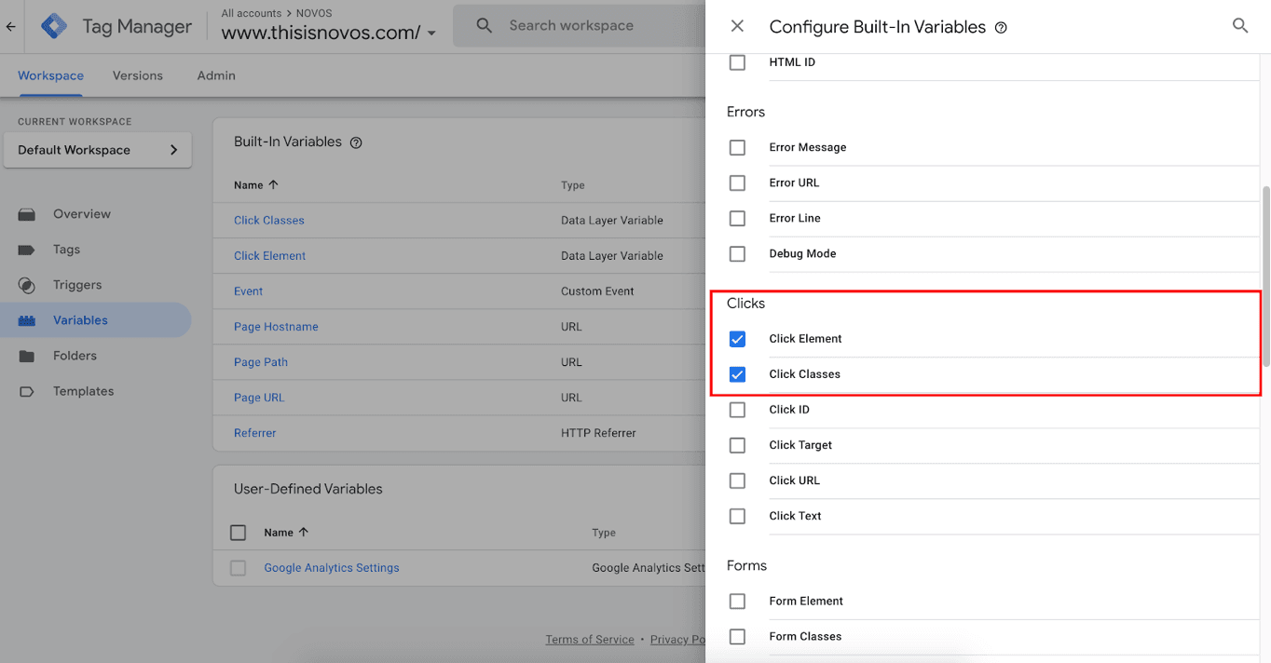The image size is (1271, 663).
Task: Open the Admin tab
Action: click(x=215, y=75)
